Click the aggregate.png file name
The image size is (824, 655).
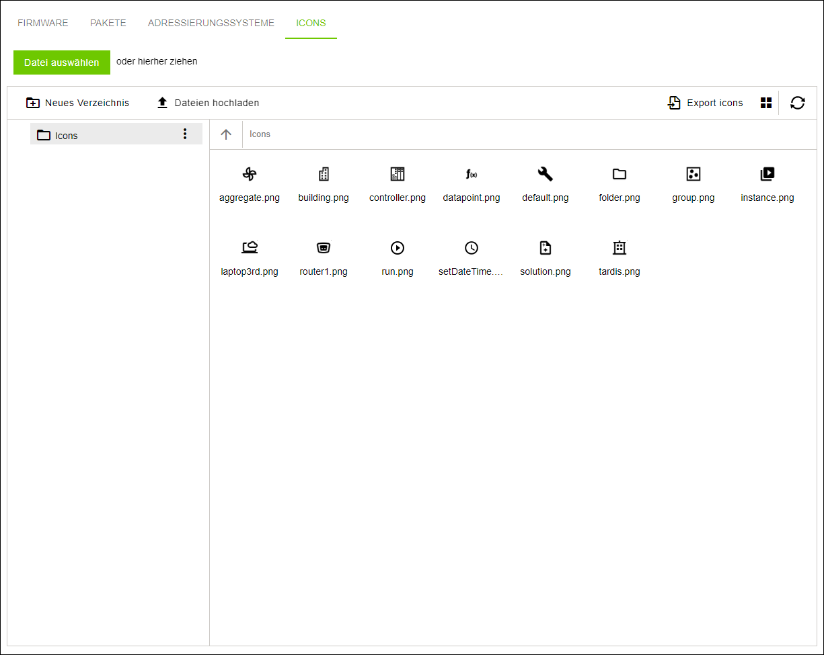click(250, 198)
